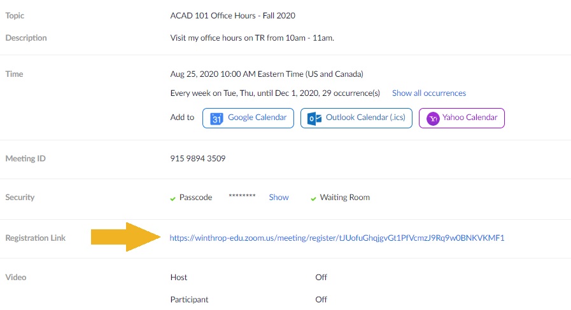Open the winthrop-edu zoom registration link

[x=337, y=238]
